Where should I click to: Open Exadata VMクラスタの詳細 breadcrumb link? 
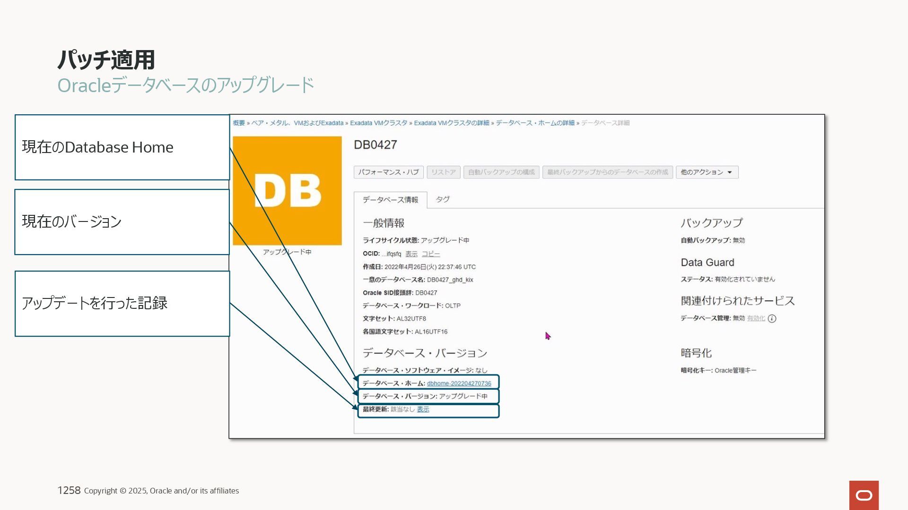click(x=451, y=123)
